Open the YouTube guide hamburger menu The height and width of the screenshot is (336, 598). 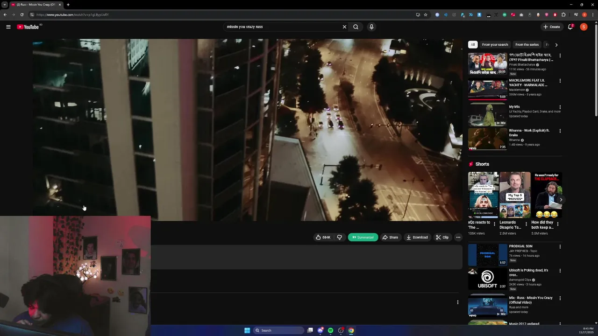tap(8, 27)
